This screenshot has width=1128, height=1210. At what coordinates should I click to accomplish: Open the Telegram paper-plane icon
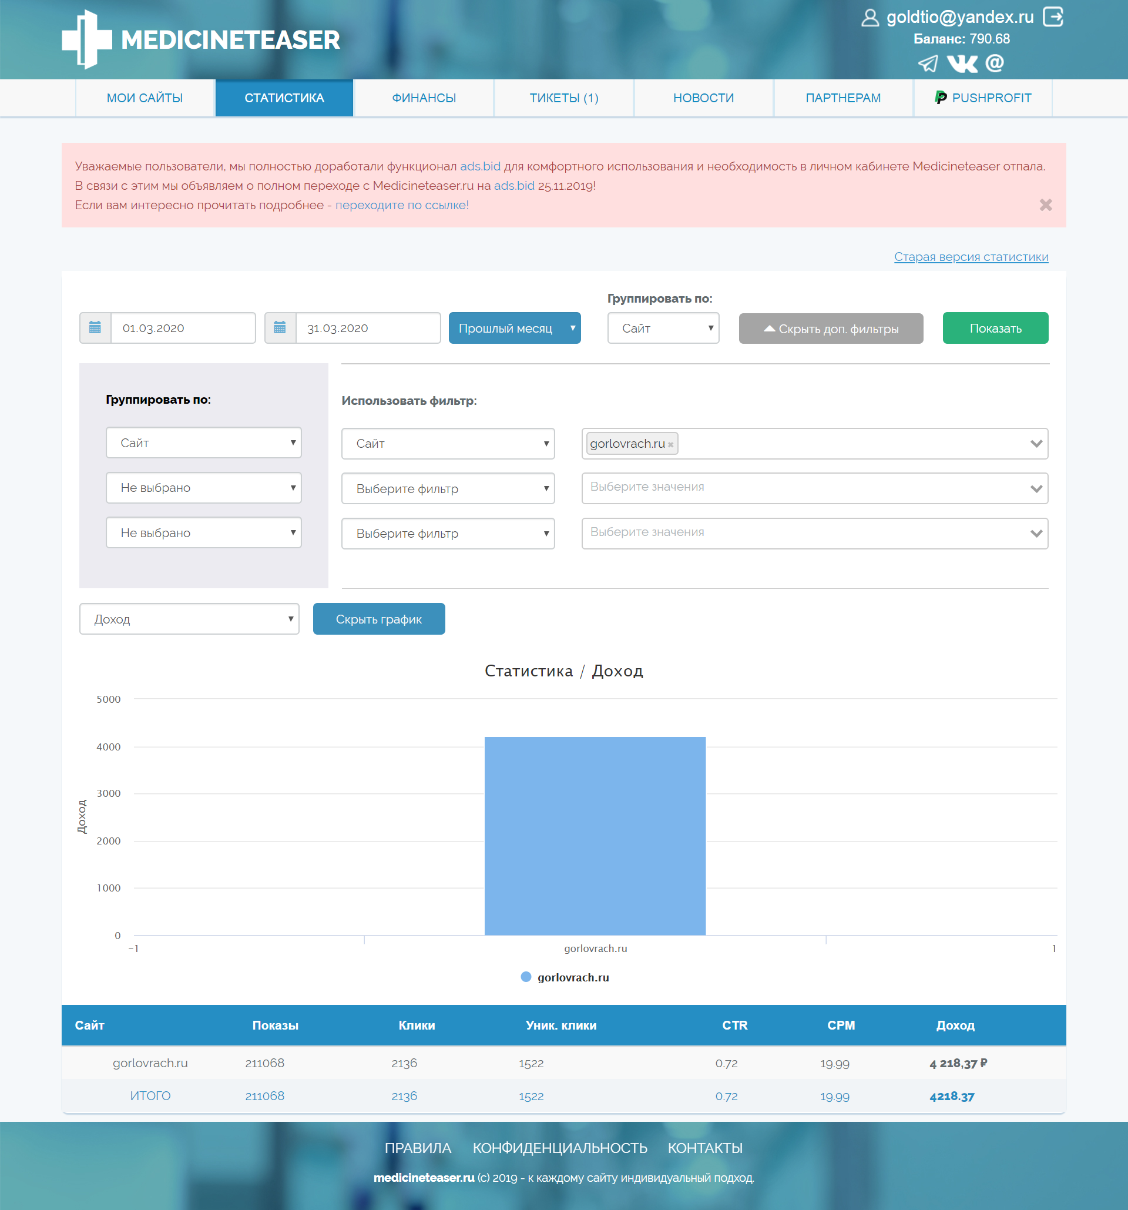pyautogui.click(x=928, y=63)
